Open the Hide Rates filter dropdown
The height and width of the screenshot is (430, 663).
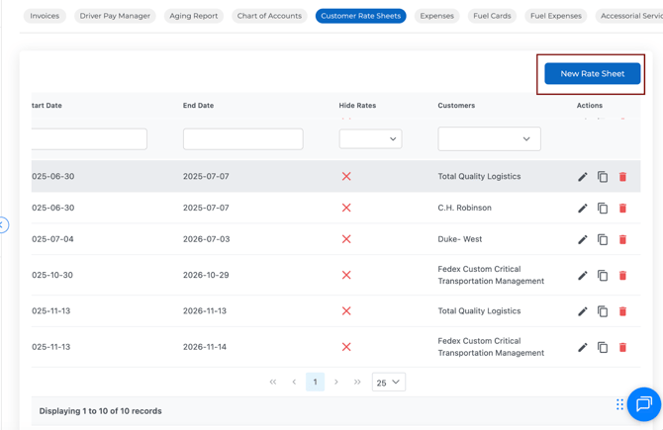370,139
